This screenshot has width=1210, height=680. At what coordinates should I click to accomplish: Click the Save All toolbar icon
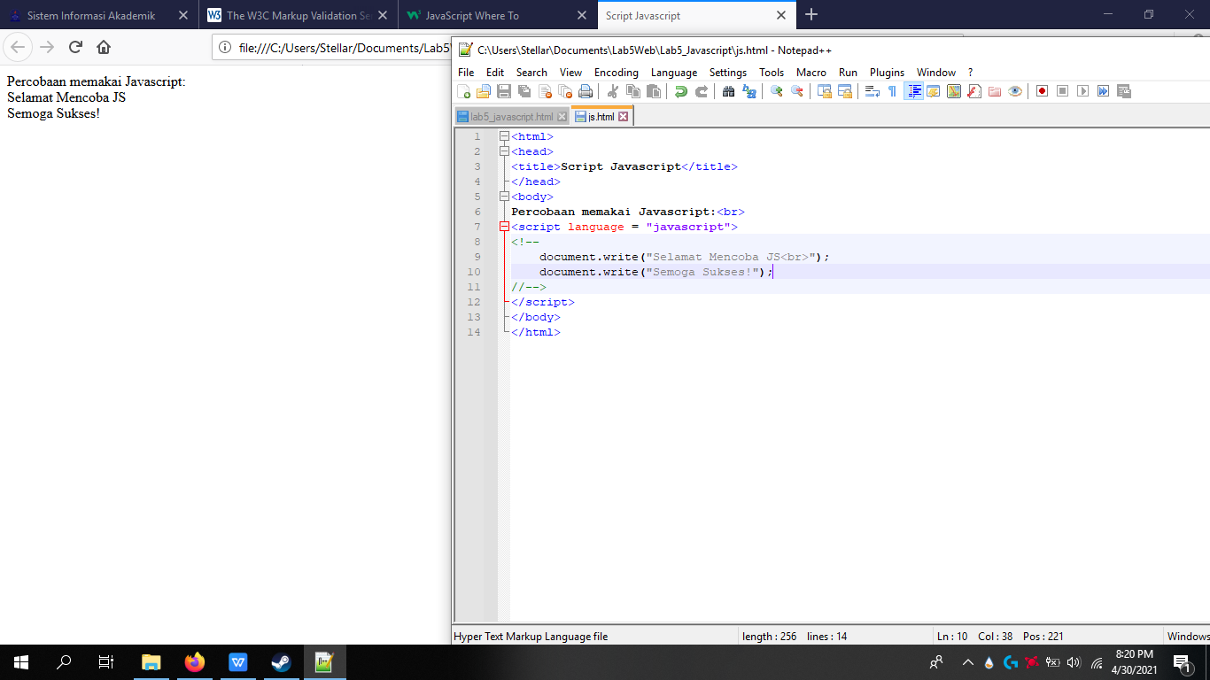[x=524, y=91]
